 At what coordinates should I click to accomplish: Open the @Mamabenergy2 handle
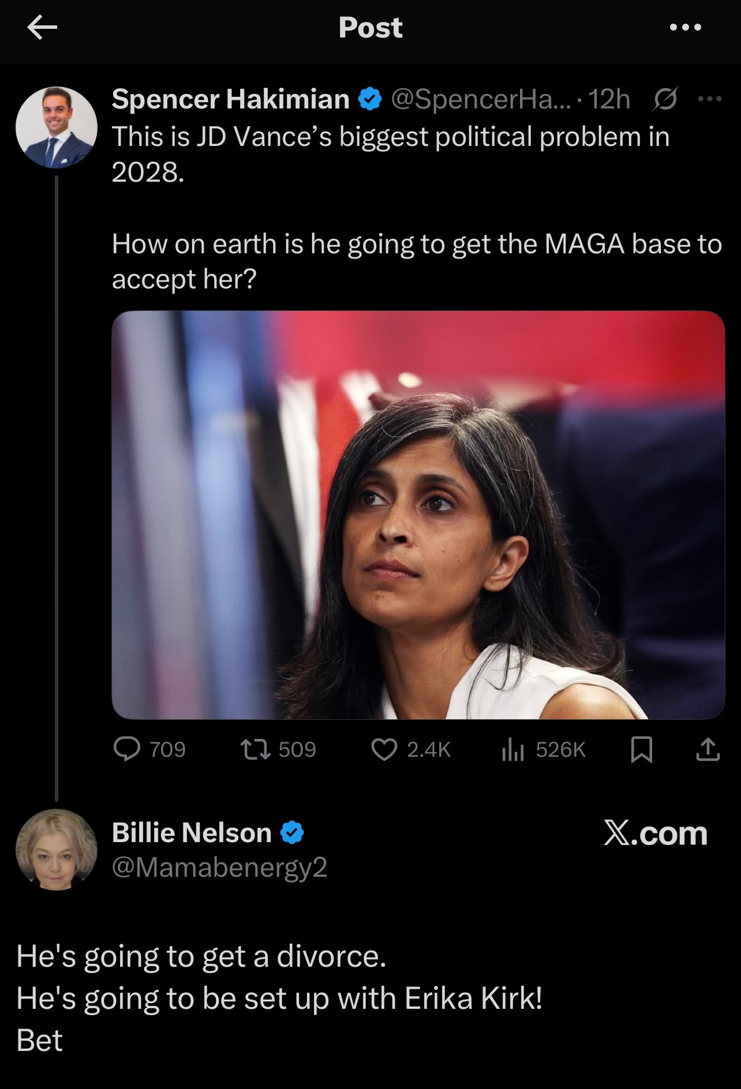click(x=219, y=867)
